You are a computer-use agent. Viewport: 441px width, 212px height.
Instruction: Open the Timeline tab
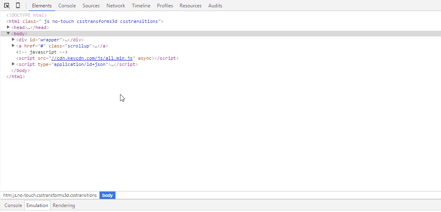(x=141, y=6)
